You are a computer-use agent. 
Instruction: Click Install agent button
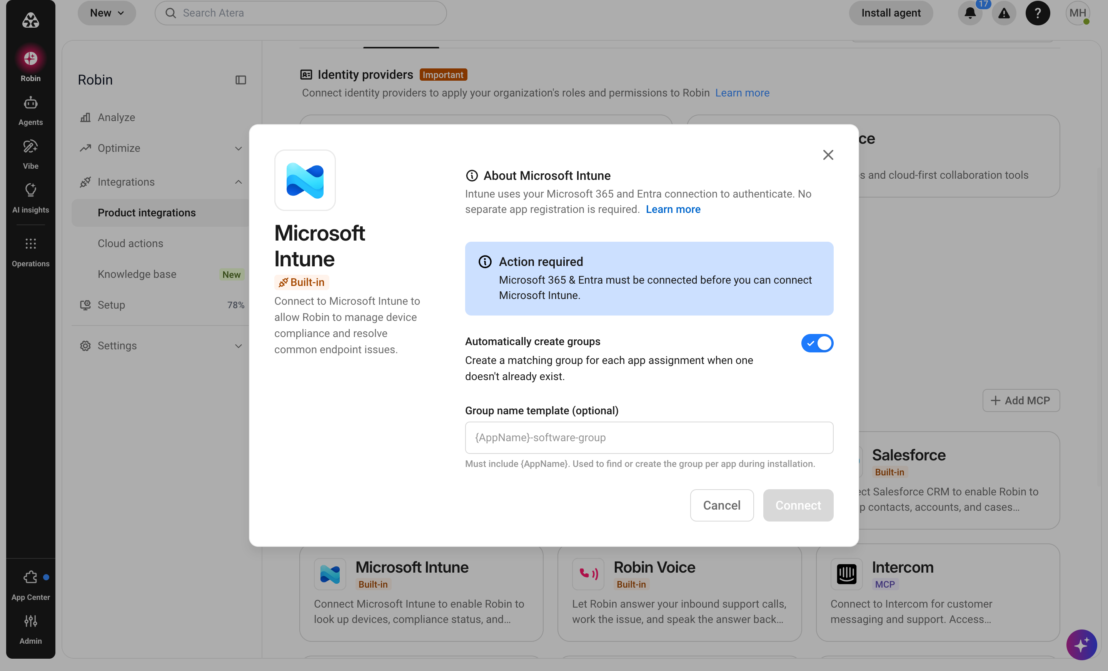pyautogui.click(x=891, y=13)
